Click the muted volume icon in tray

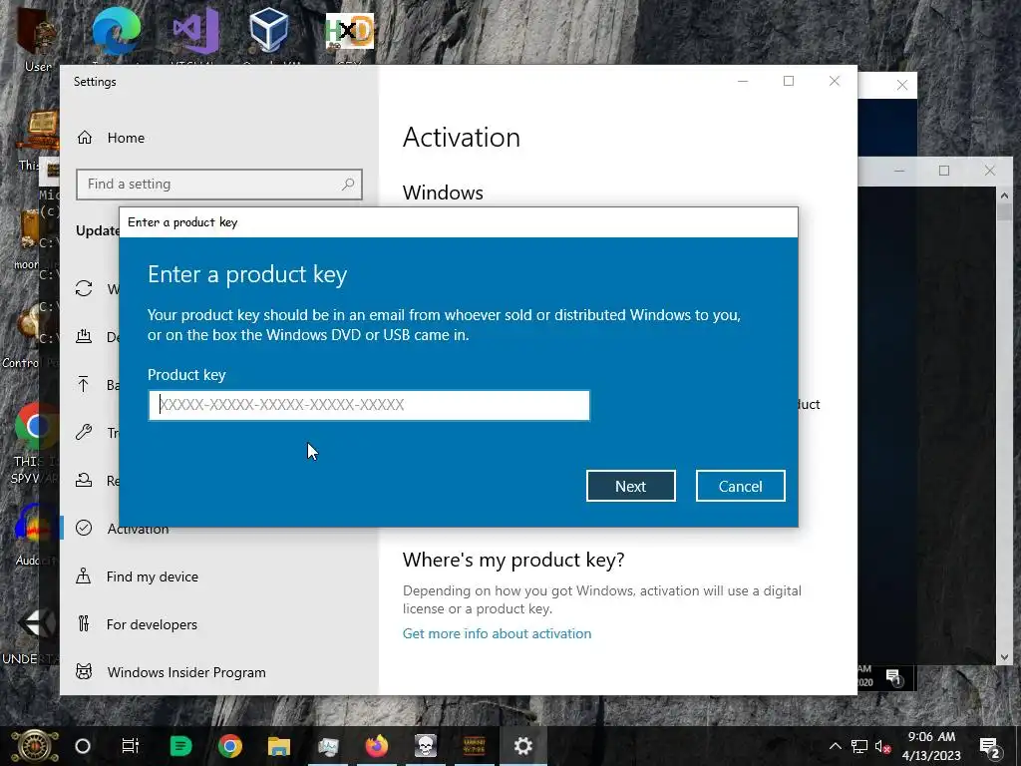(x=883, y=746)
